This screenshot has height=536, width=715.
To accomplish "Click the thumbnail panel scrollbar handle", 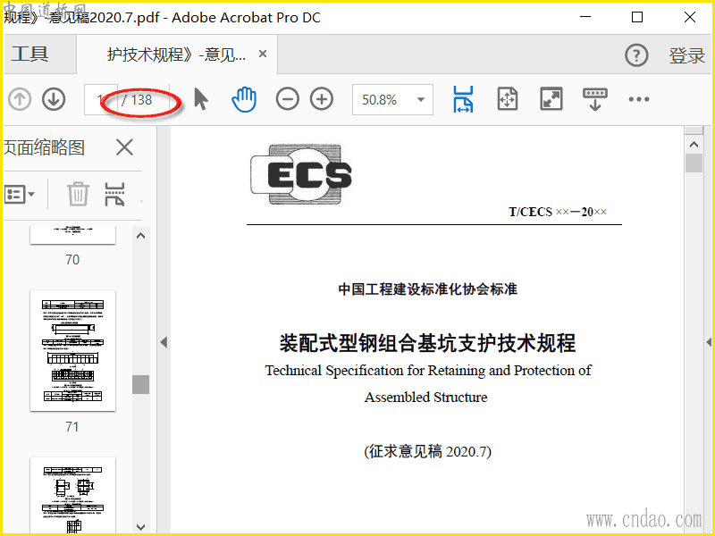I will (141, 384).
